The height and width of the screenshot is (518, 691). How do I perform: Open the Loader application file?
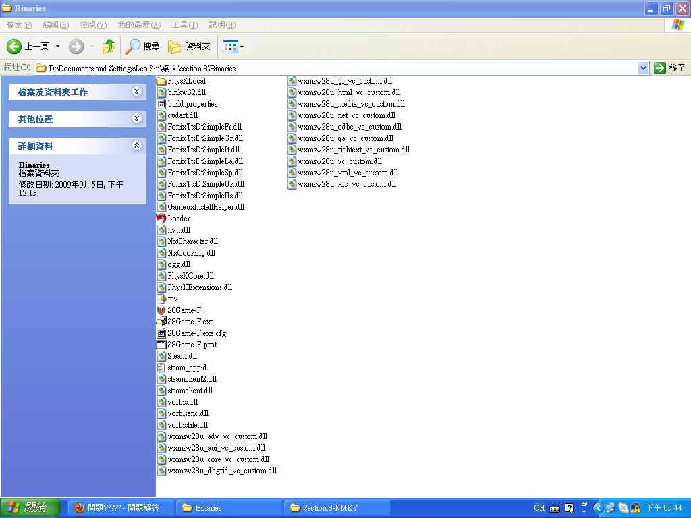pos(178,219)
